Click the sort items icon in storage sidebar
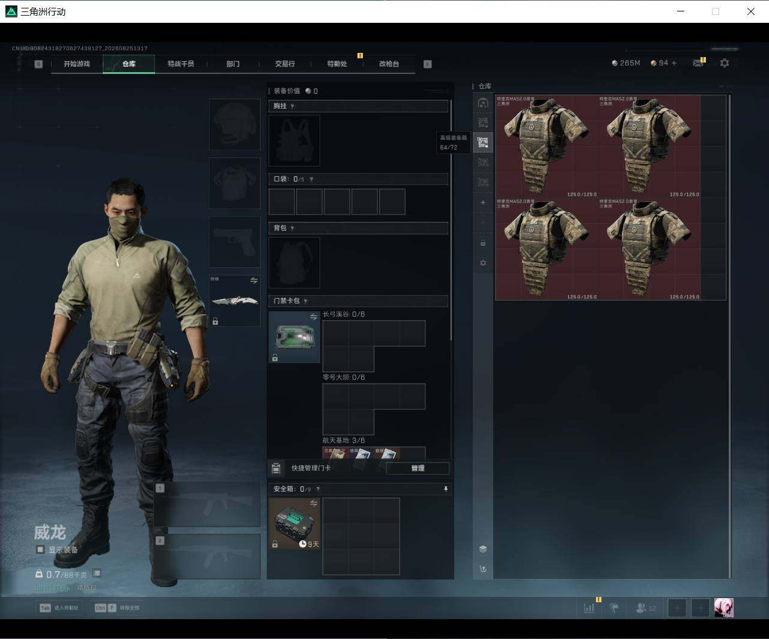This screenshot has width=769, height=639. (x=483, y=569)
